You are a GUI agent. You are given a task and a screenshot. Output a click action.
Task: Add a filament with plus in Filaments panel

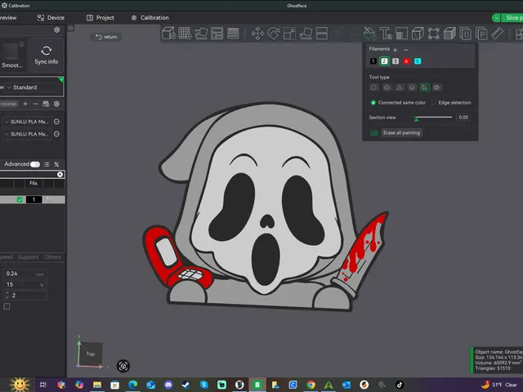point(395,50)
